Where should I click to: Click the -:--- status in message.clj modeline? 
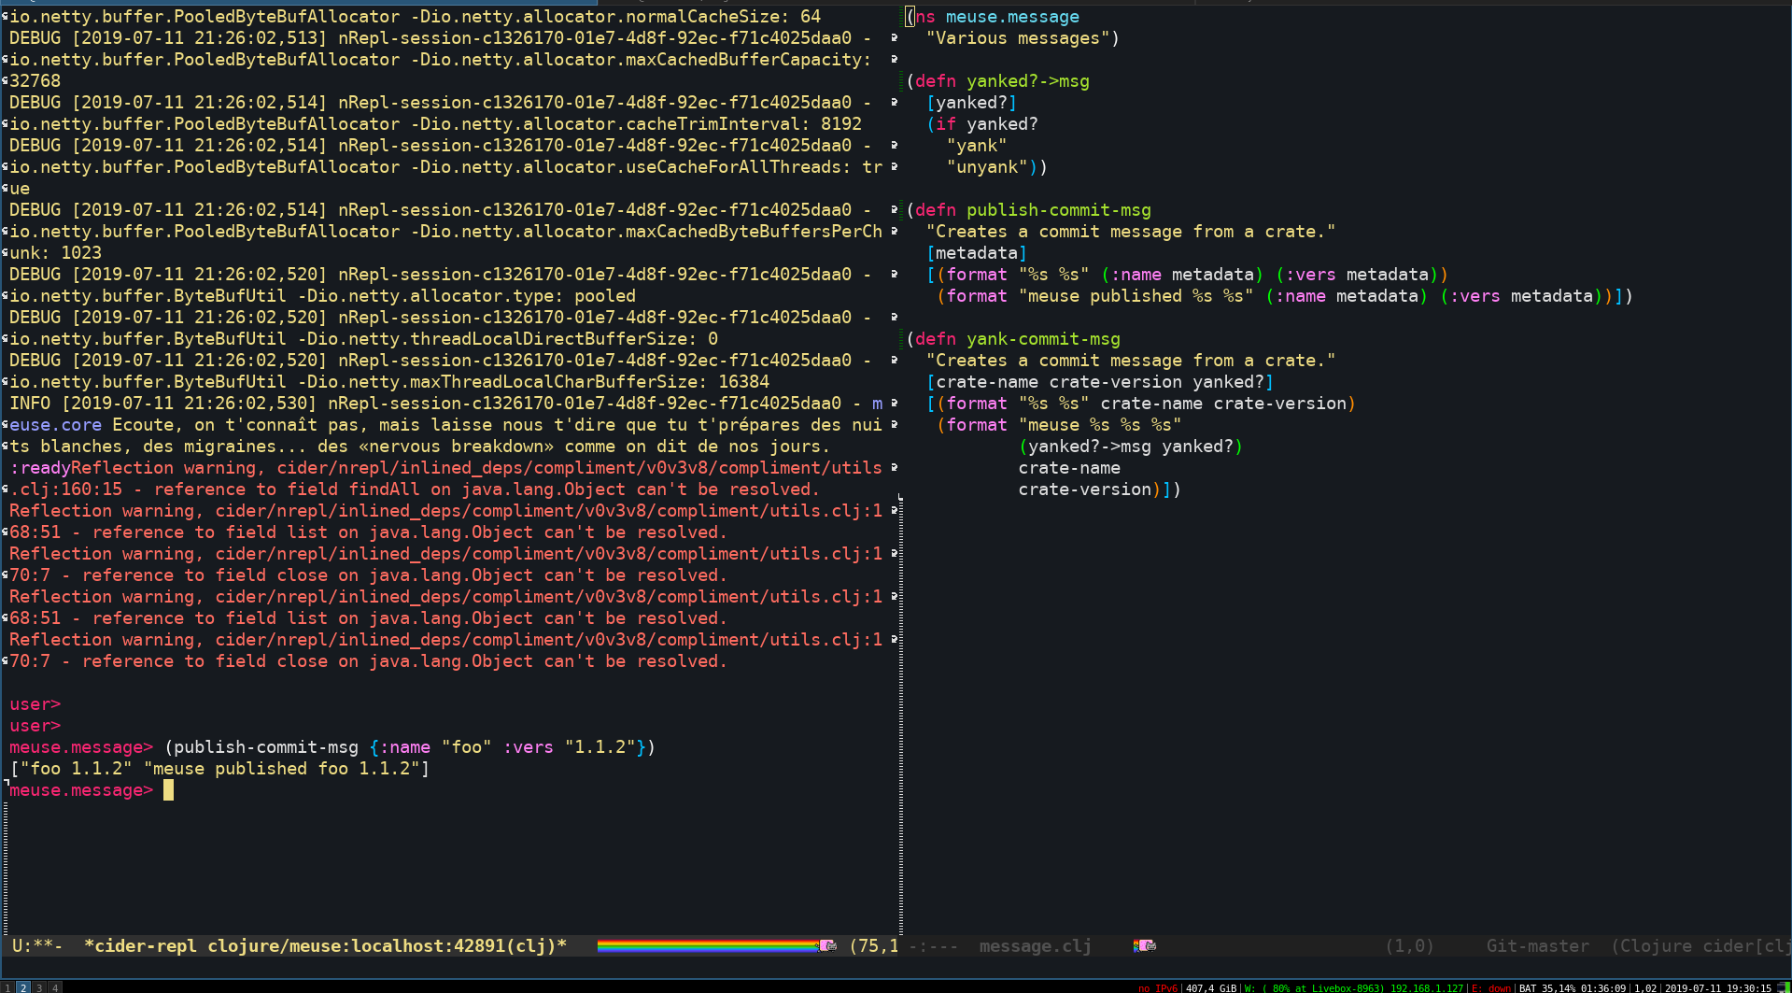pos(933,946)
